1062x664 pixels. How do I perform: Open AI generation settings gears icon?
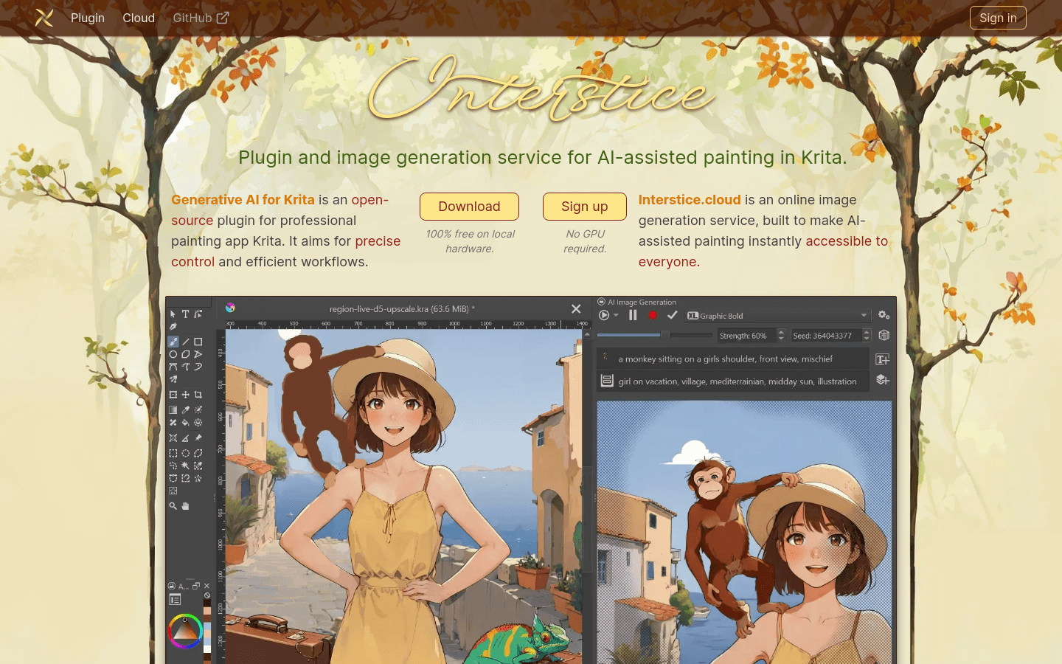[884, 315]
